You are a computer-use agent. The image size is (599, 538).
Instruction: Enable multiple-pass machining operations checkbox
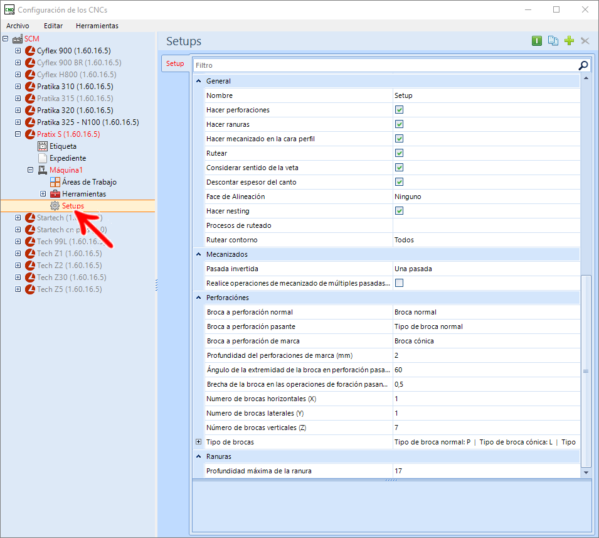tap(399, 283)
